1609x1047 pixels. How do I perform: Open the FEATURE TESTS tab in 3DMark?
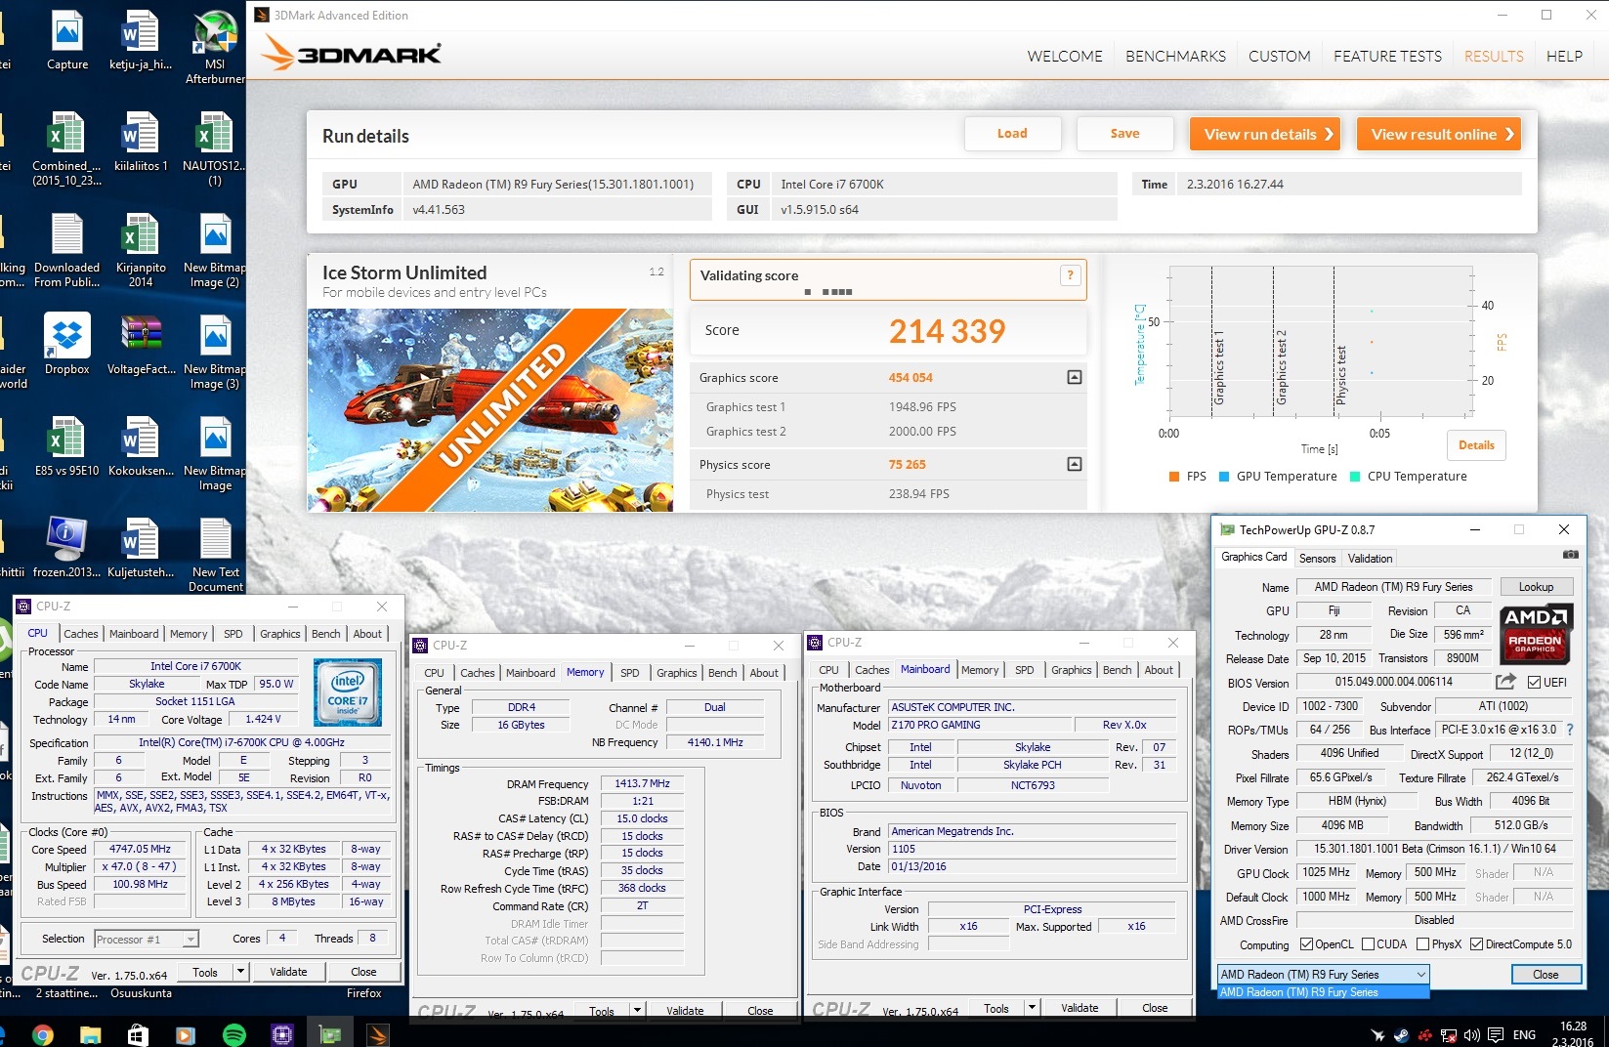(1387, 57)
